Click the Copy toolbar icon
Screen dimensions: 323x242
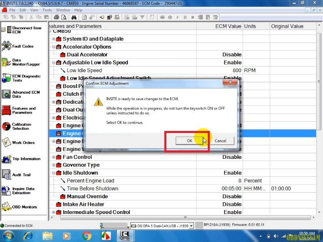click(x=39, y=17)
